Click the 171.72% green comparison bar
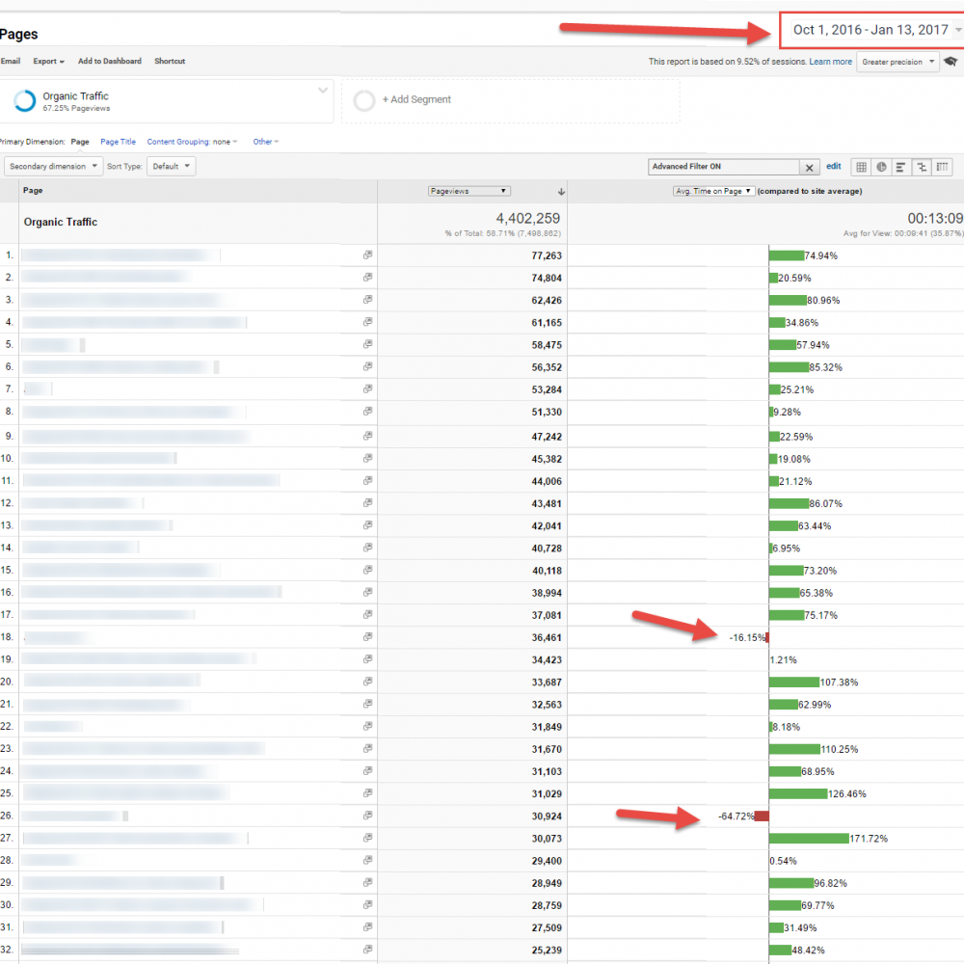This screenshot has height=964, width=964. 809,839
